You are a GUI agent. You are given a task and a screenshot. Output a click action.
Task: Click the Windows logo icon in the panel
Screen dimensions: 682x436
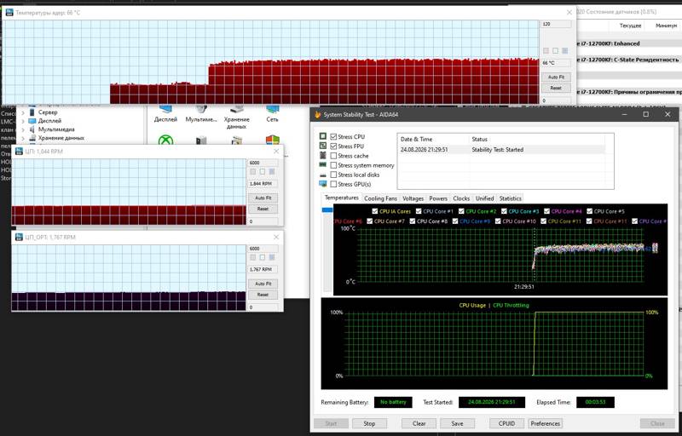pos(273,141)
